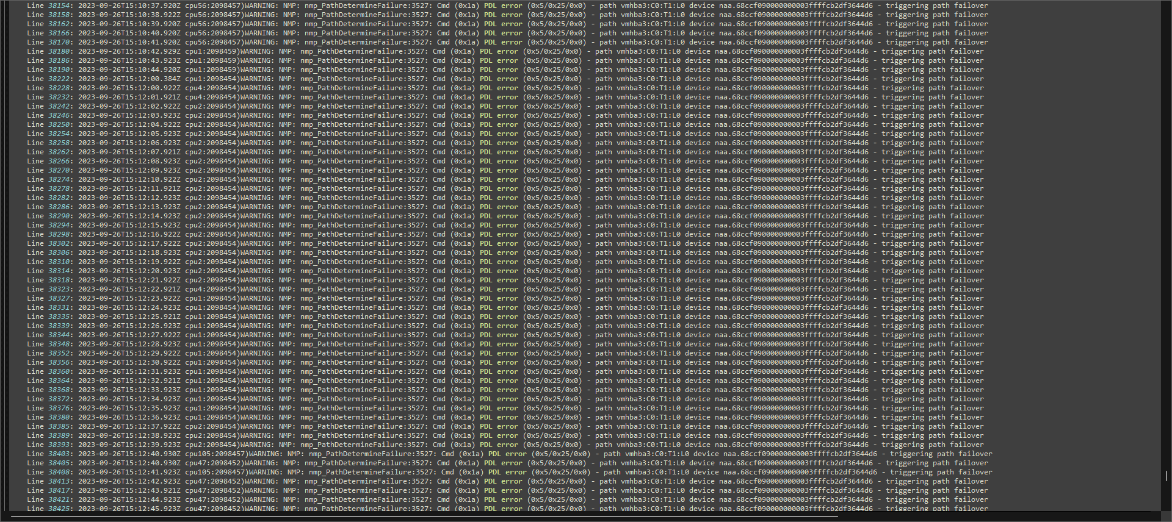Select search result Line 38364
This screenshot has height=522, width=1172.
[x=505, y=381]
